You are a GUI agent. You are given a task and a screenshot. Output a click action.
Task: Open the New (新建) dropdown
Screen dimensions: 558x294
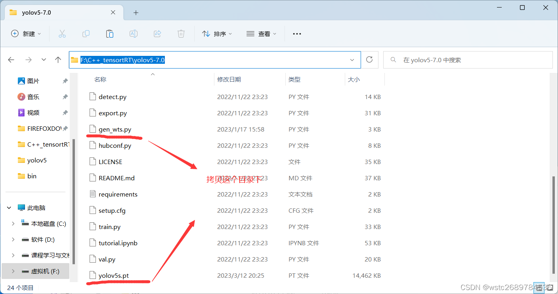click(26, 34)
